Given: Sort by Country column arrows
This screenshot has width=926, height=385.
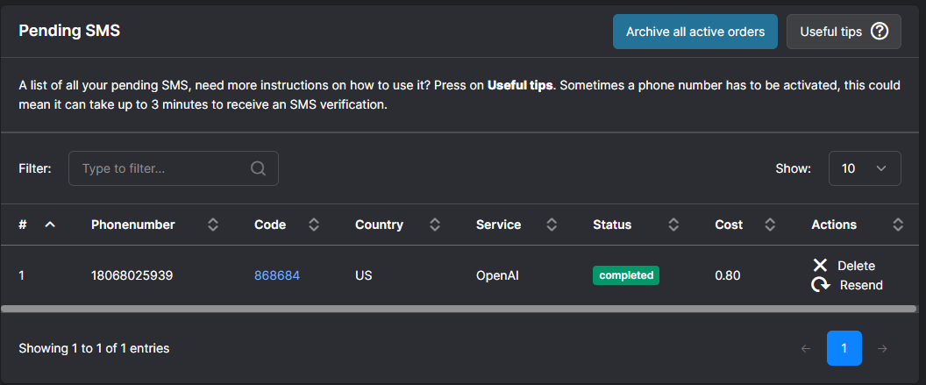Looking at the screenshot, I should coord(434,225).
